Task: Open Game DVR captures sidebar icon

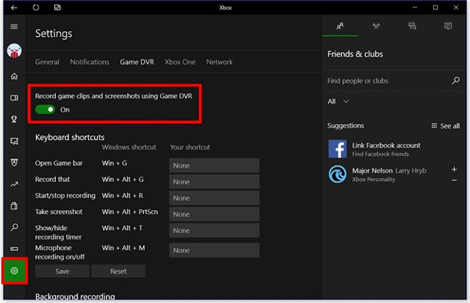Action: (14, 141)
